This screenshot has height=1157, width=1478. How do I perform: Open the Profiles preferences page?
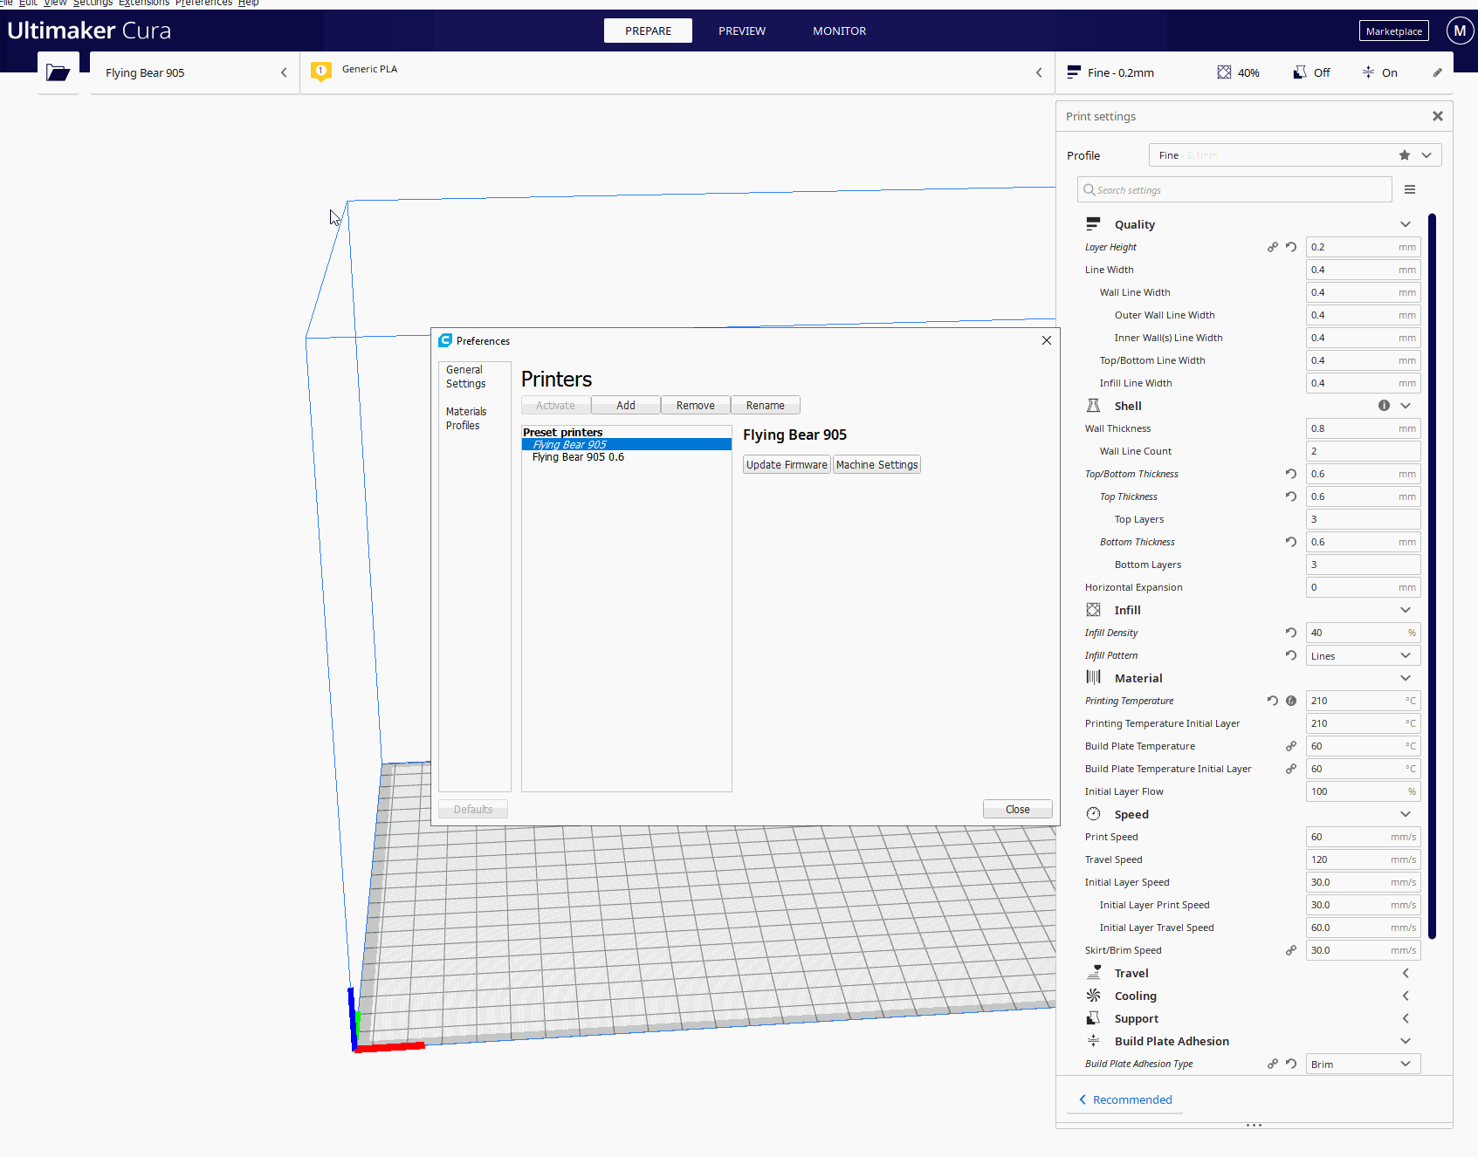coord(463,426)
